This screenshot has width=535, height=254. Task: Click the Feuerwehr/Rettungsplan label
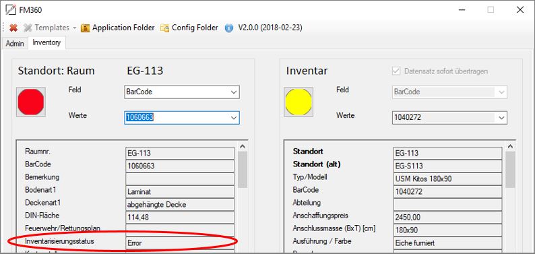tap(63, 228)
